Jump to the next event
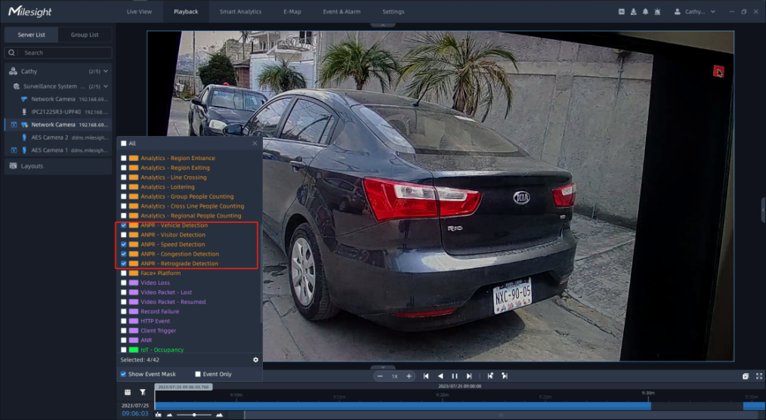The width and height of the screenshot is (766, 420). pos(505,376)
